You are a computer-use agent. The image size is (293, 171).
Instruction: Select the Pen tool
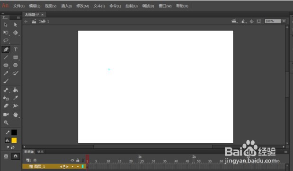(6, 49)
